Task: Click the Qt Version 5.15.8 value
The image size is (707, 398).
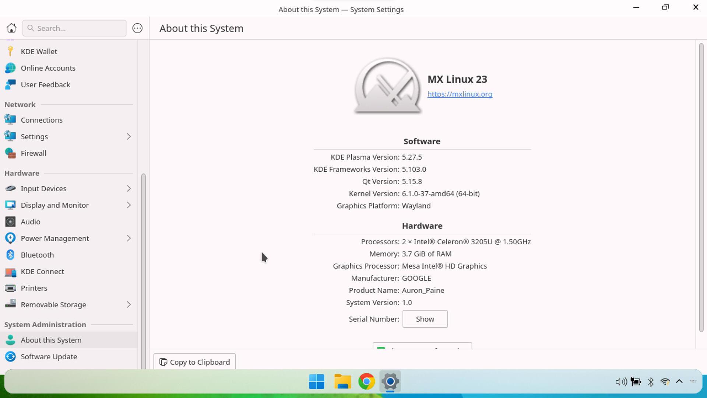Action: 412,181
